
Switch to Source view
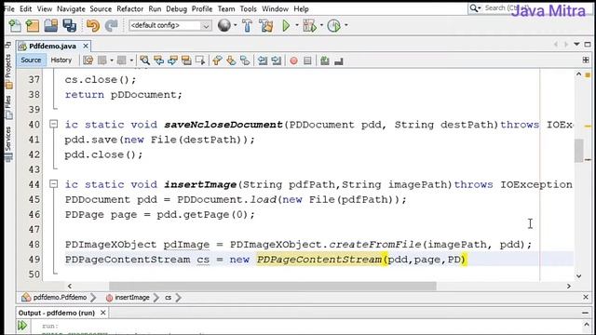point(31,60)
